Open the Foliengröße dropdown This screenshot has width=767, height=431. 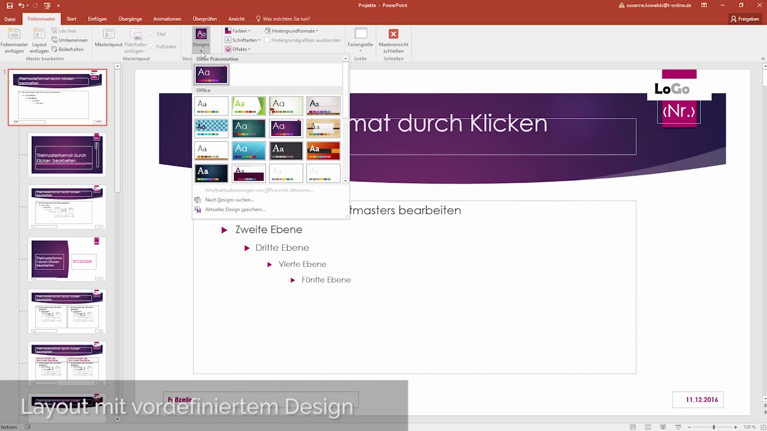[360, 41]
